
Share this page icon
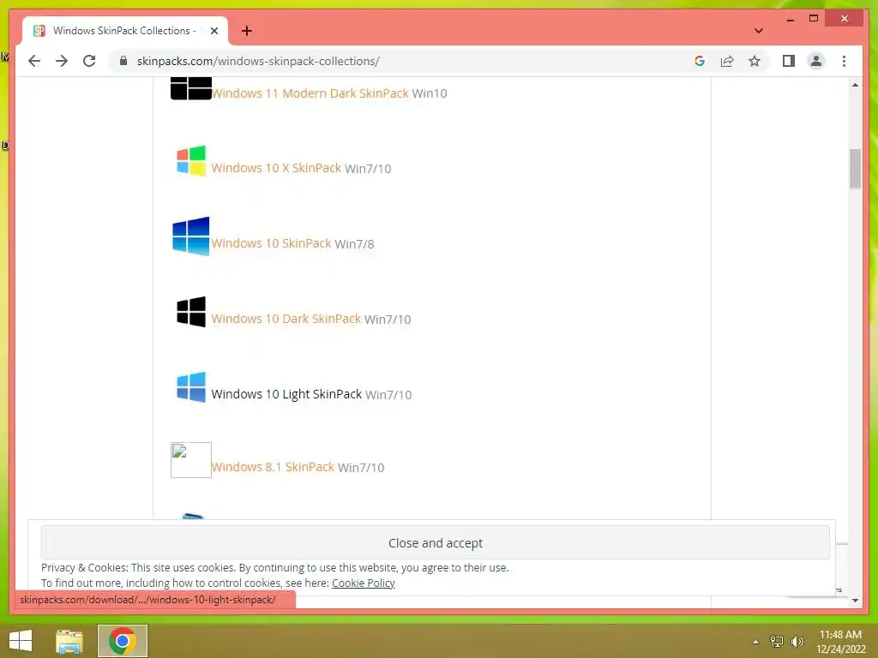click(x=727, y=61)
